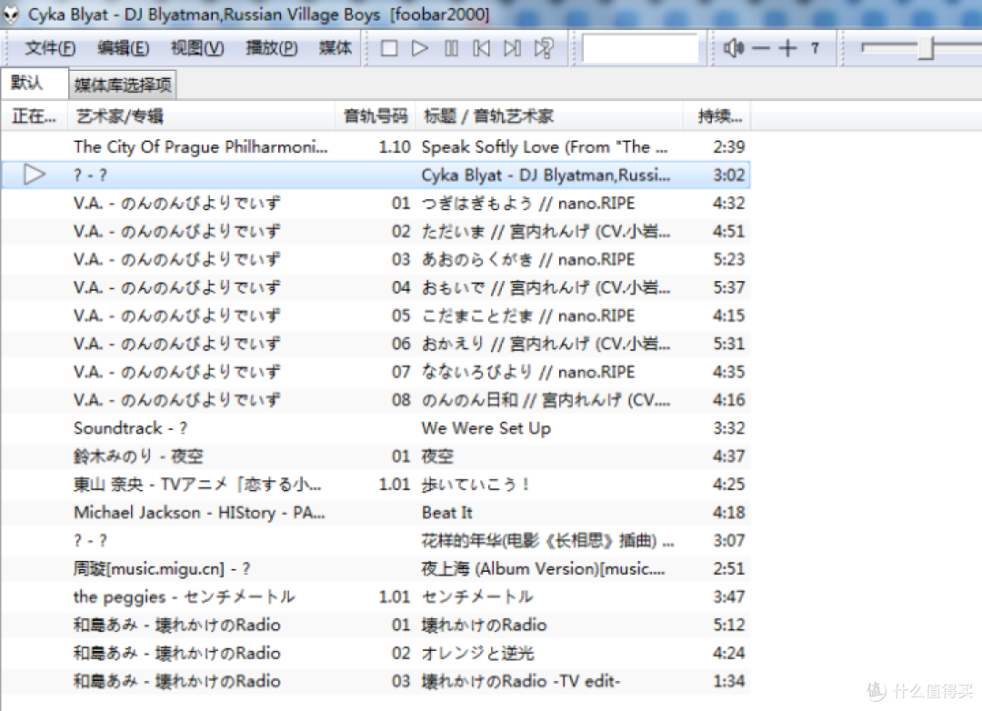Select track 08 のんのん日和
Screen dimensions: 982x711
(x=376, y=400)
